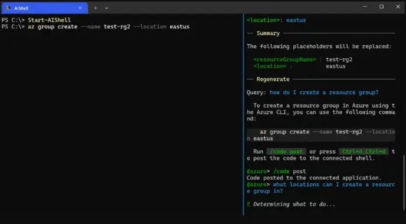Click the right pane scrollbar thumb
Image resolution: width=406 pixels, height=224 pixels.
[x=404, y=182]
